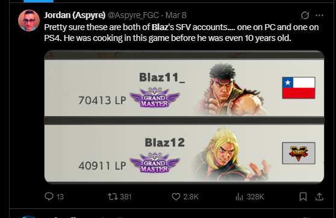This screenshot has height=218, width=336.
Task: Click the Blaz12 Ken character portrait
Action: [x=231, y=154]
